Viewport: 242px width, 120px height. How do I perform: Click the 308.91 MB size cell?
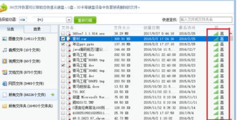point(122,39)
